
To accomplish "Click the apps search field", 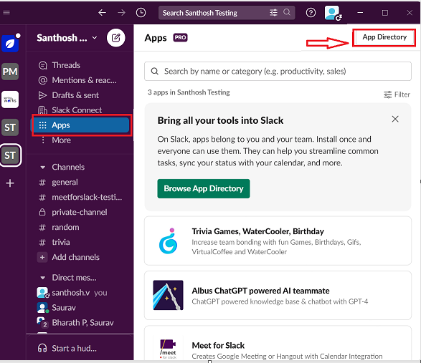I will (278, 72).
